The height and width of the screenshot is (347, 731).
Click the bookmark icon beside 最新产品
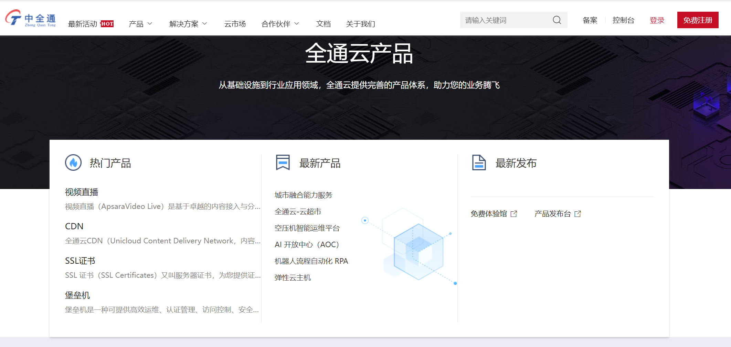(x=283, y=163)
